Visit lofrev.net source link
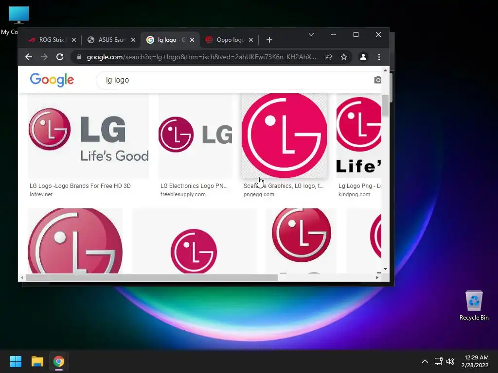This screenshot has height=373, width=498. [41, 194]
